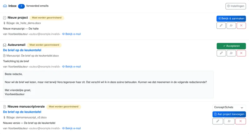Open Instellingen settings button
The width and height of the screenshot is (249, 134).
pyautogui.click(x=236, y=6)
